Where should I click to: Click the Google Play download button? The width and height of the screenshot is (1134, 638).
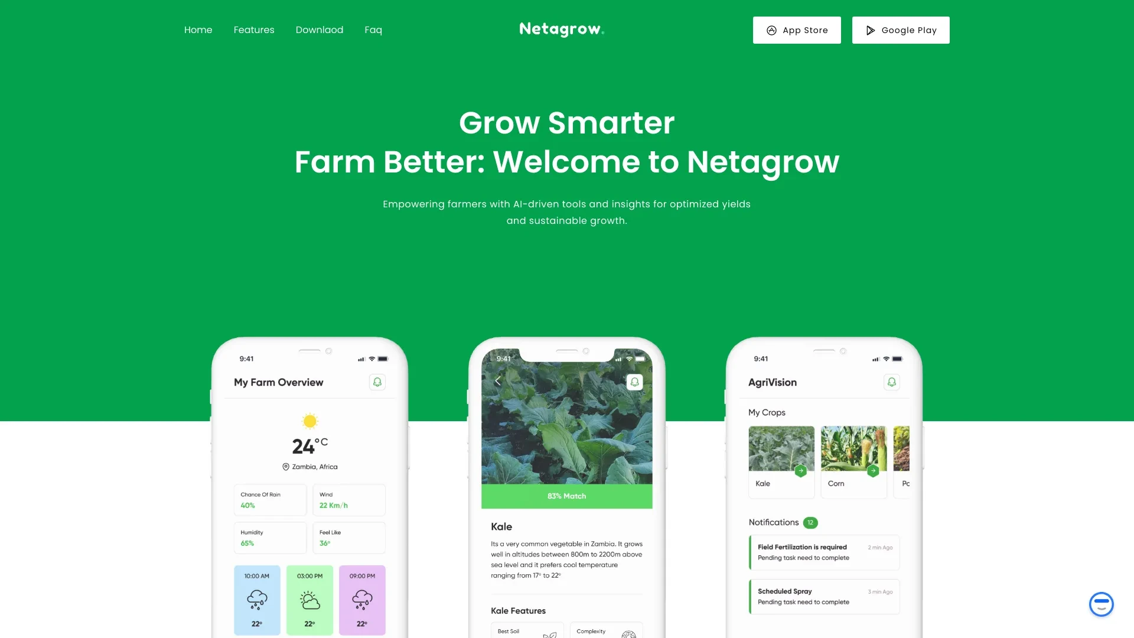pyautogui.click(x=900, y=30)
